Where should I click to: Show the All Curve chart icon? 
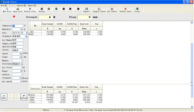coord(112,9)
